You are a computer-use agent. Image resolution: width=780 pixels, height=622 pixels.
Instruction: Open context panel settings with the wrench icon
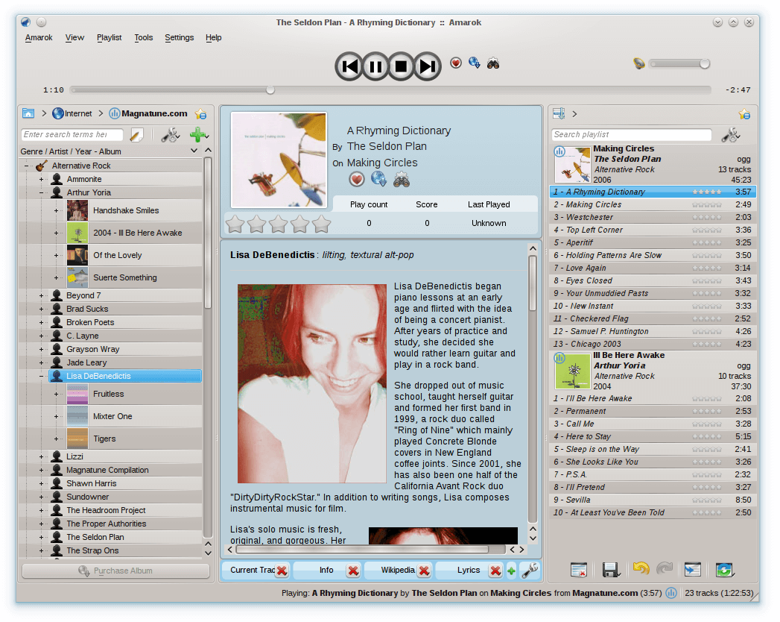(530, 570)
